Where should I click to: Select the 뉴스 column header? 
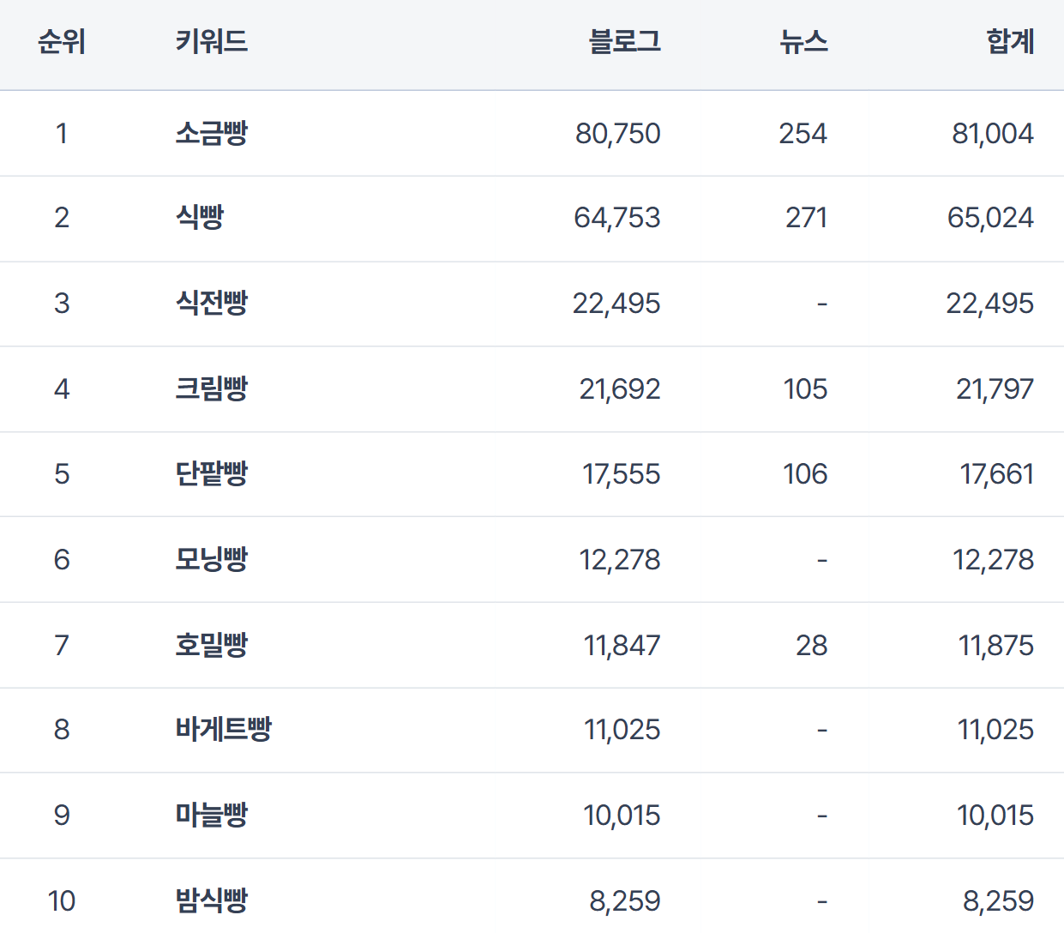coord(803,41)
